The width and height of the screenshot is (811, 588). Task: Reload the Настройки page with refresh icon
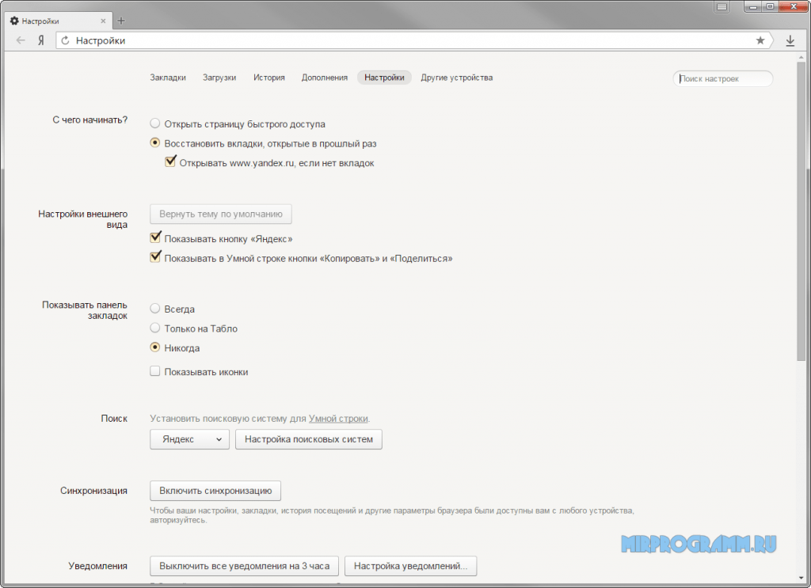(x=65, y=40)
